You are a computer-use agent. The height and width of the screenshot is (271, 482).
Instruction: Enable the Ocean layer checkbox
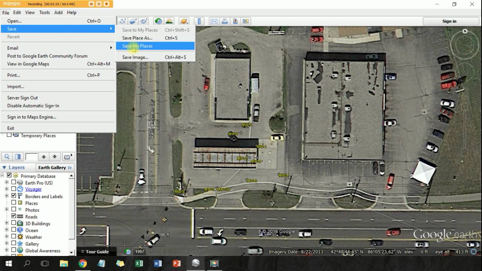click(x=14, y=230)
